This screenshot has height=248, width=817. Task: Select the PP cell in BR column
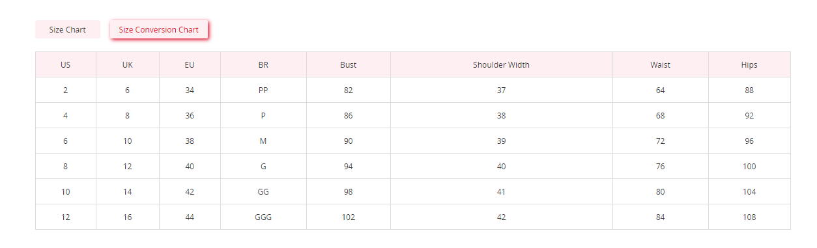click(263, 90)
